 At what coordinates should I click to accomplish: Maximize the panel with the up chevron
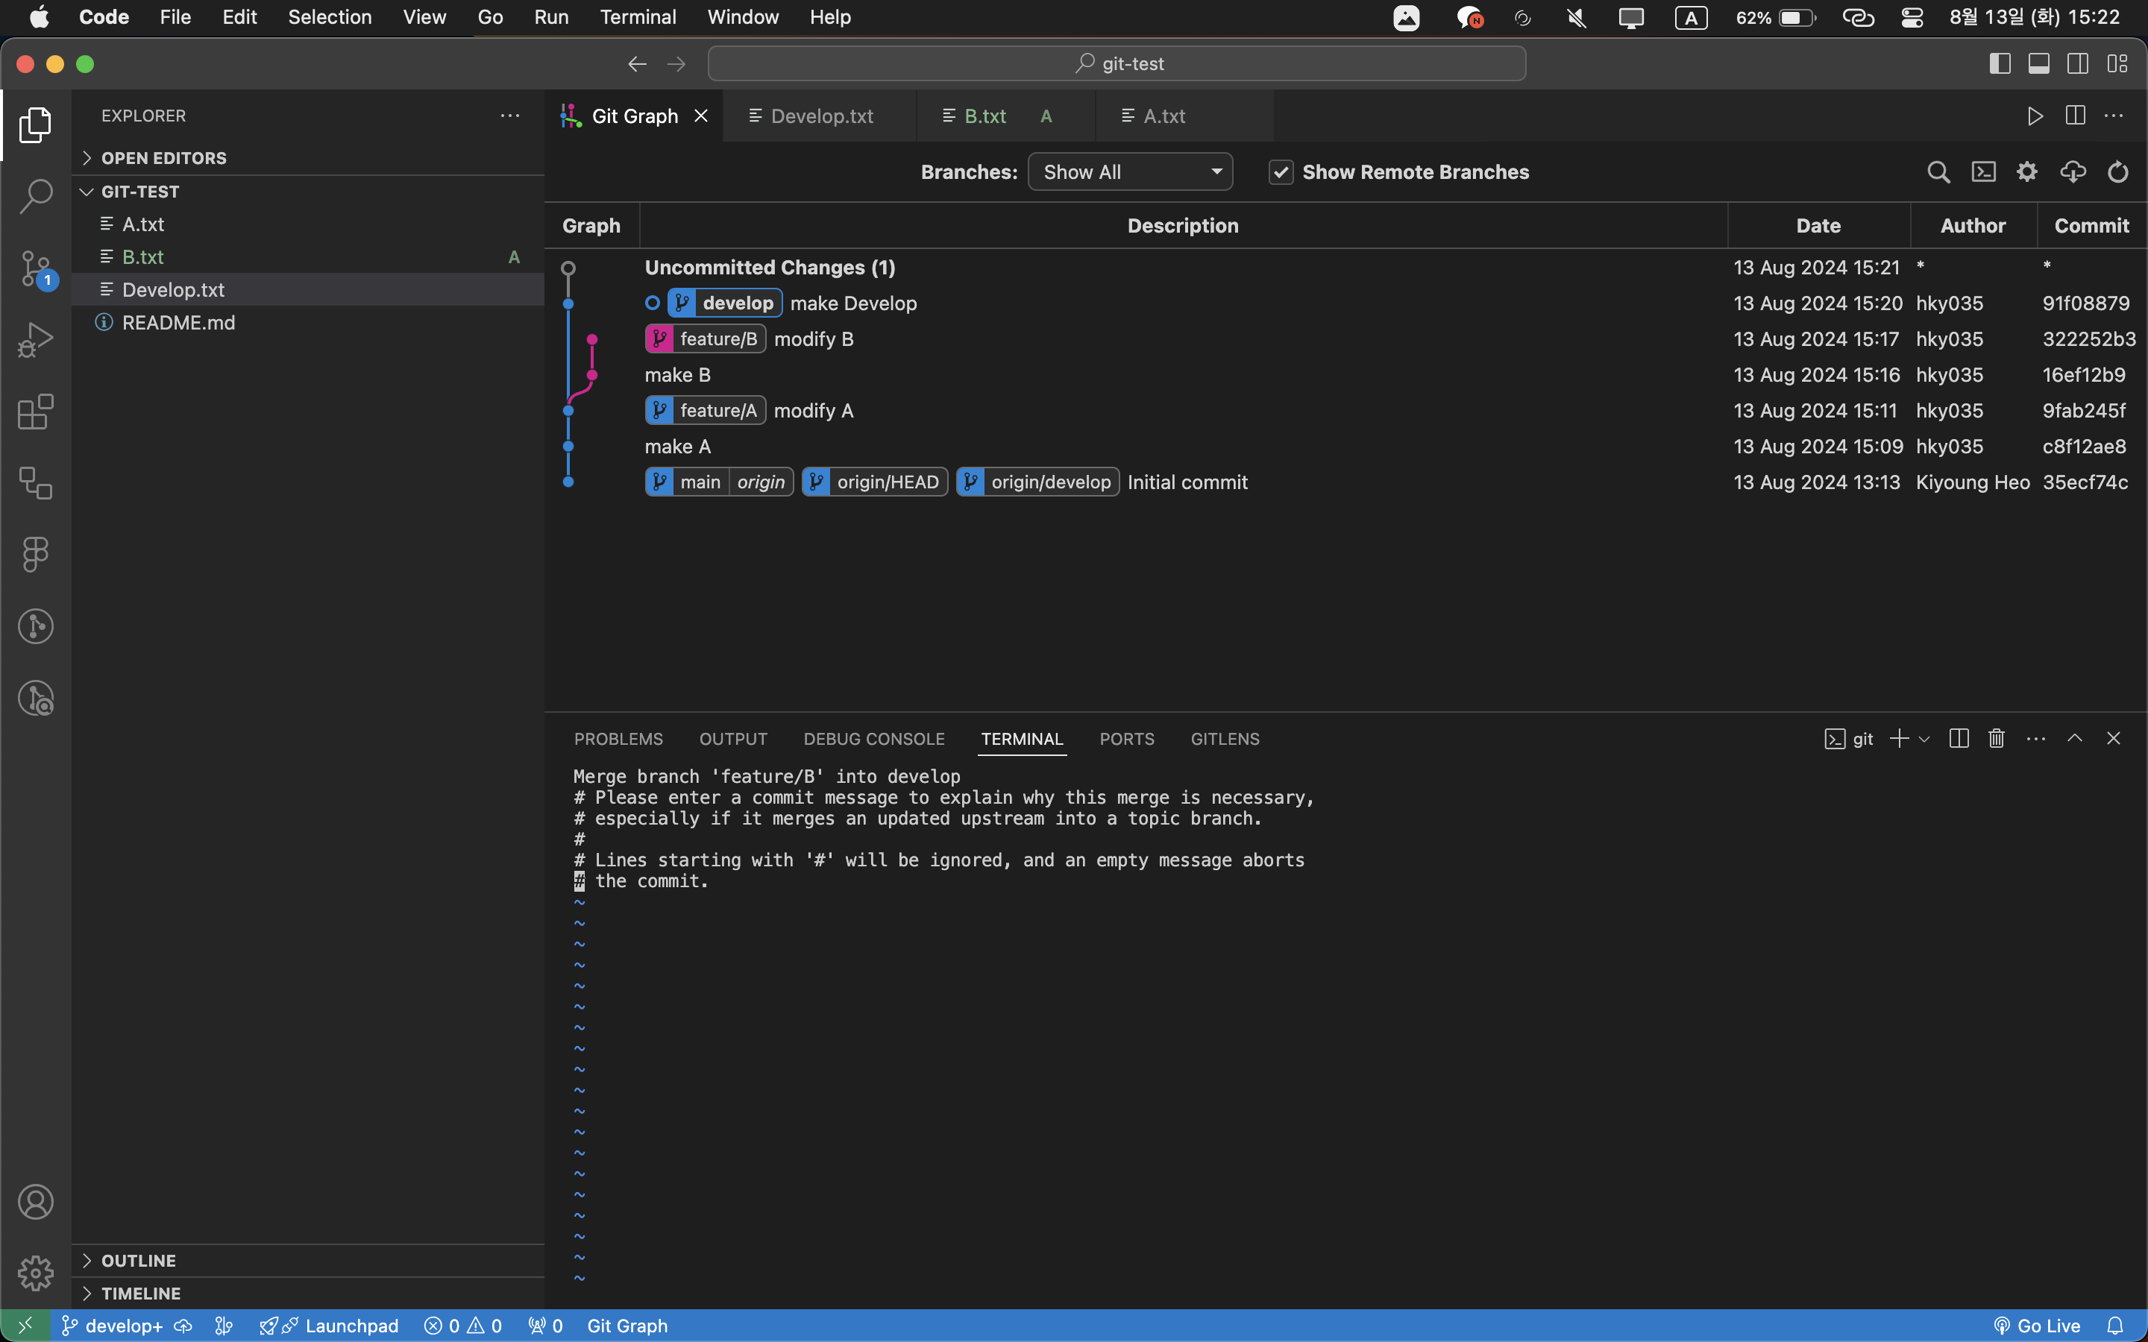[2074, 738]
